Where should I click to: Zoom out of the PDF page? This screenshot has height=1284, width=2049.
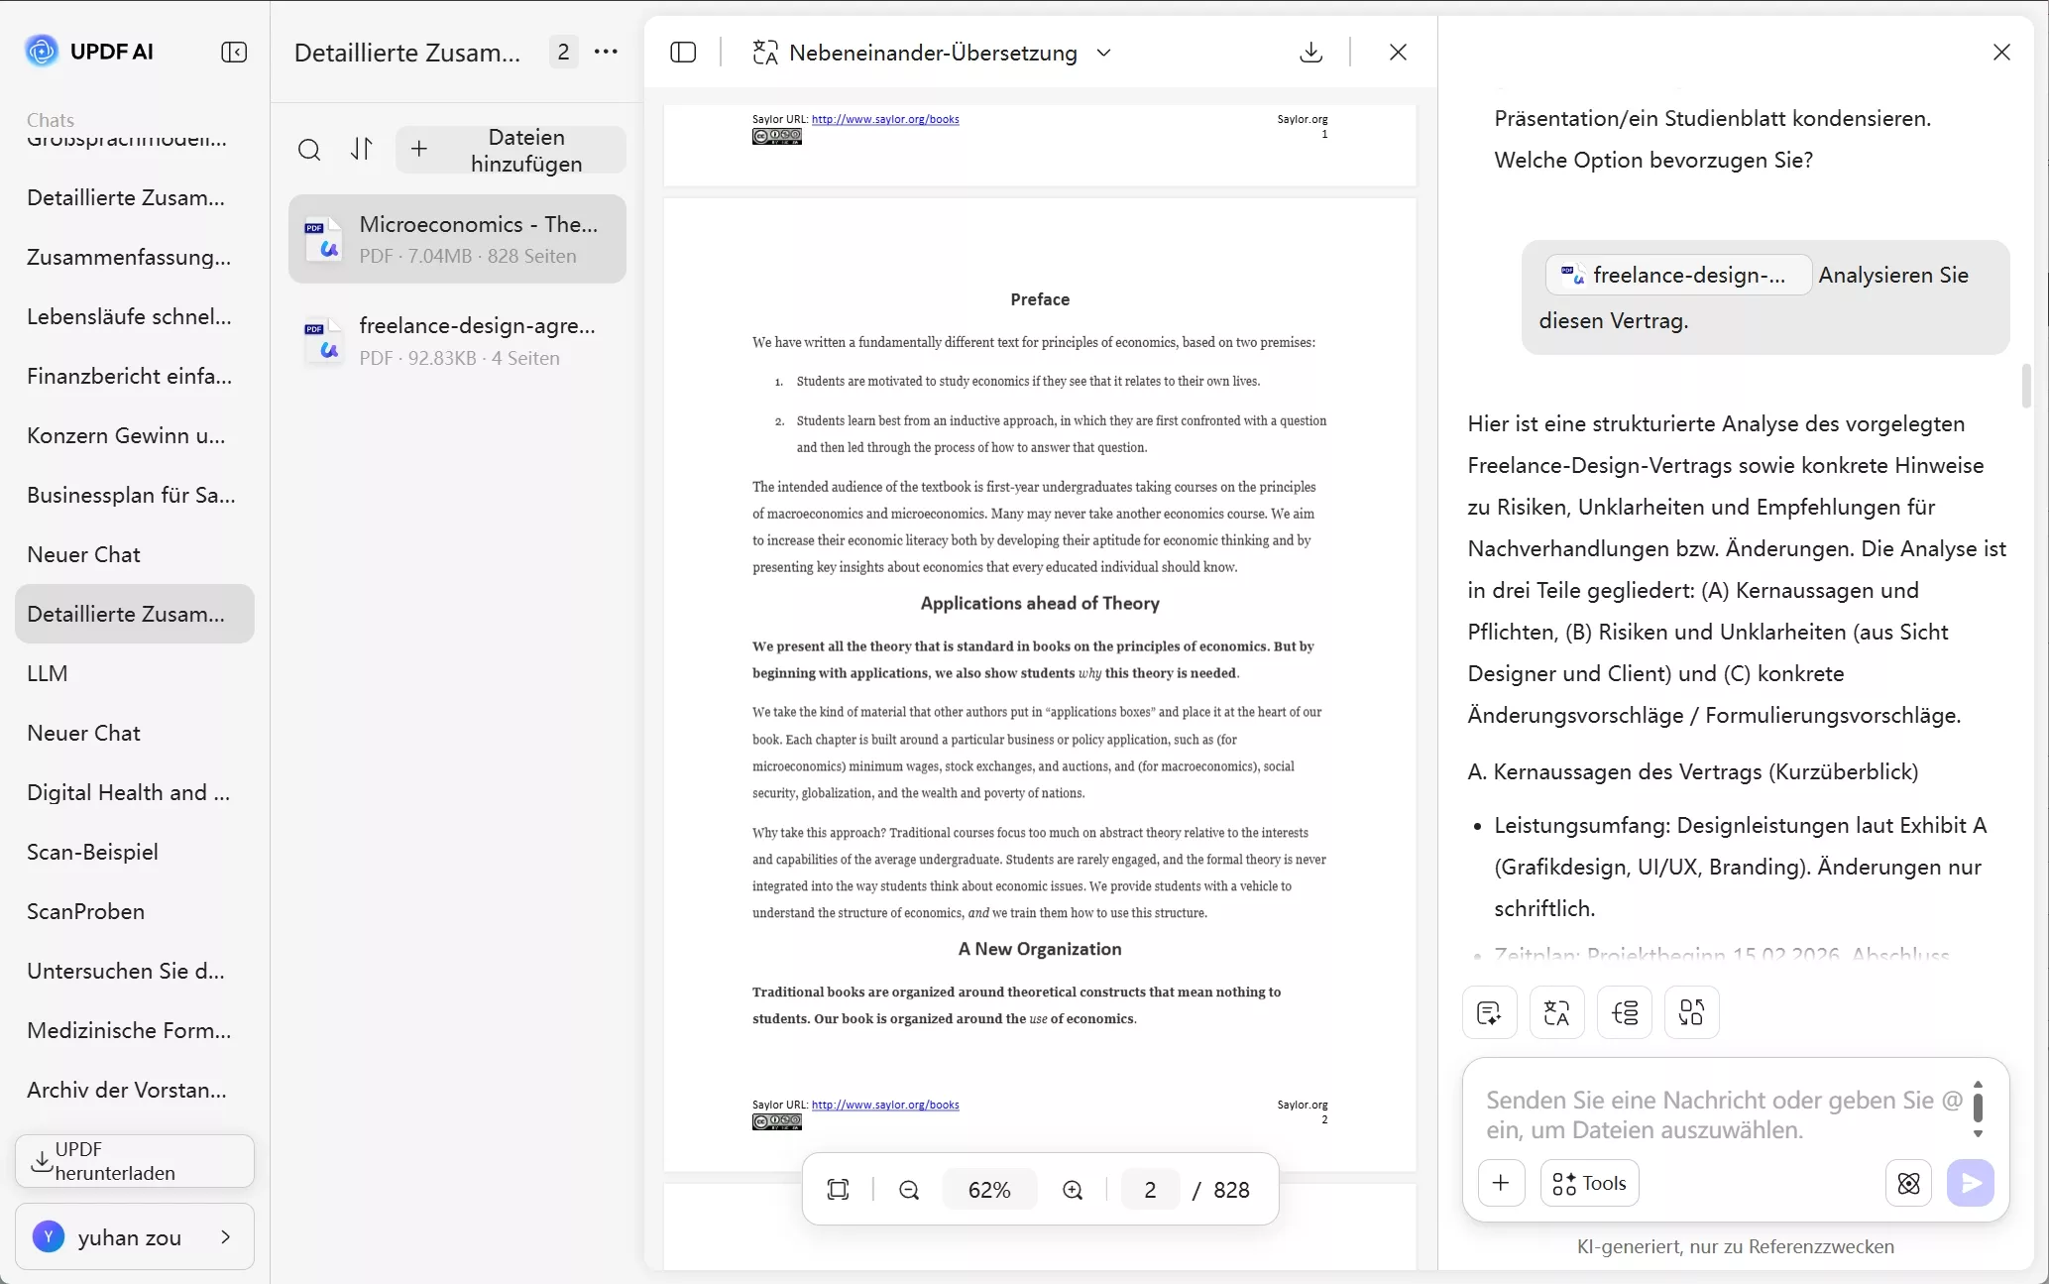909,1190
